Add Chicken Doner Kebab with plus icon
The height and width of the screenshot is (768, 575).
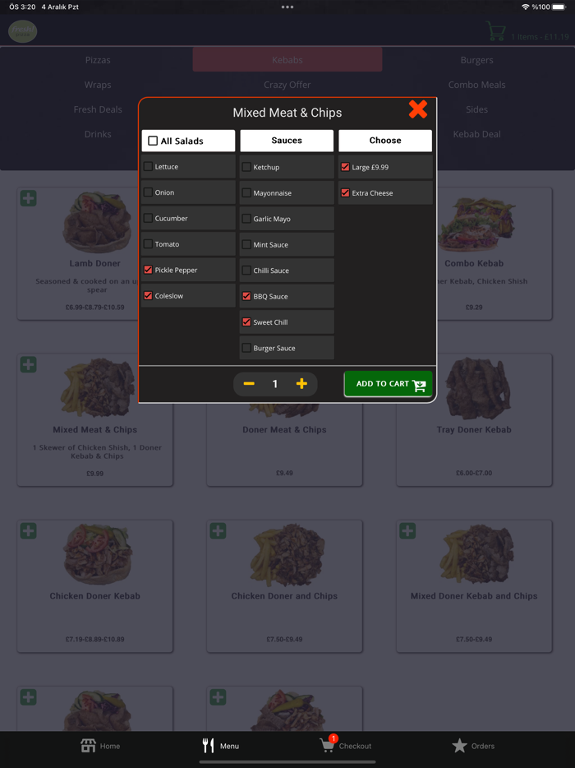29,530
